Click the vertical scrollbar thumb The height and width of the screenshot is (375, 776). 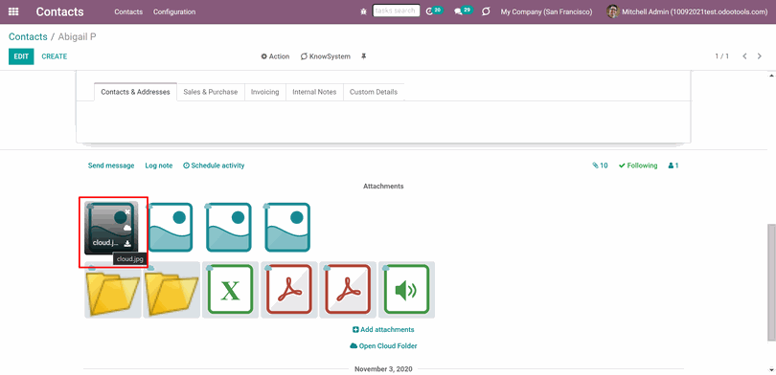tap(771, 281)
